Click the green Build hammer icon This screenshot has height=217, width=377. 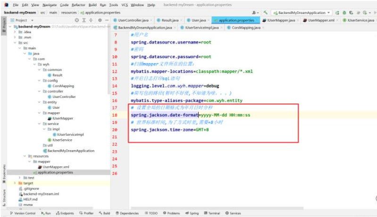[x=265, y=12]
